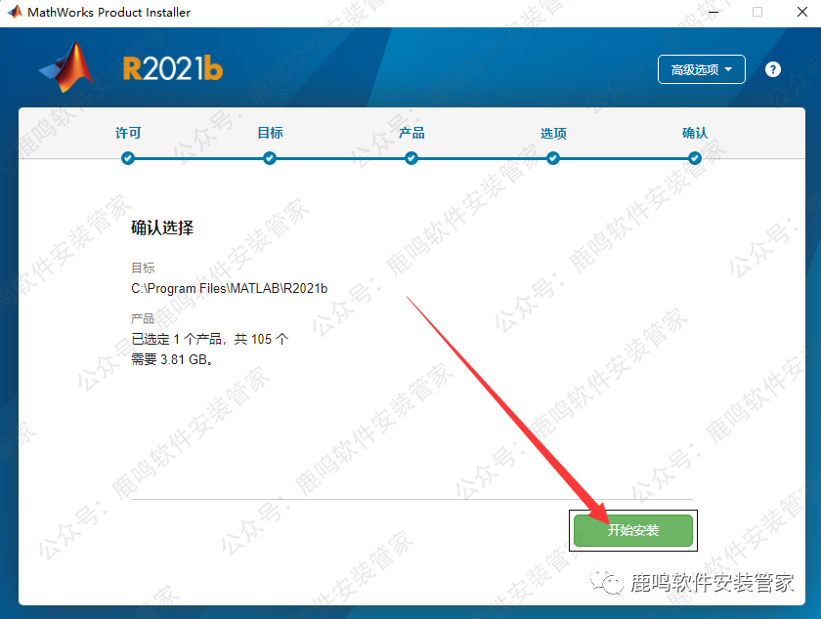The height and width of the screenshot is (619, 821).
Task: Open the 选项 step
Action: click(553, 133)
